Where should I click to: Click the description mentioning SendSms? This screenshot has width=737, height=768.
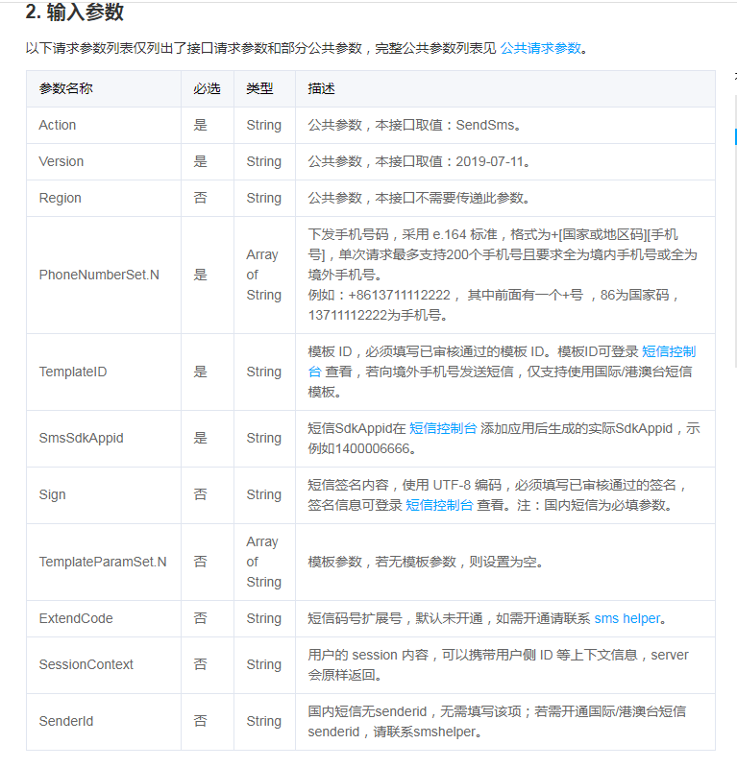[x=414, y=125]
